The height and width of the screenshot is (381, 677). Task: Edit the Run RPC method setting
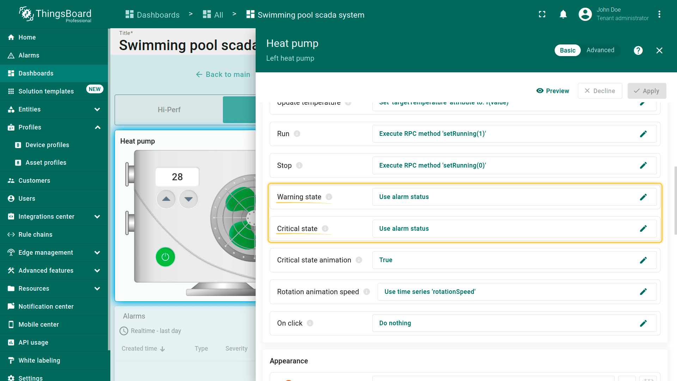click(643, 134)
